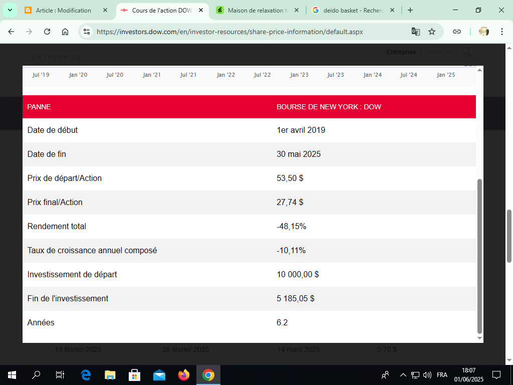Click the Chrome icon on the taskbar
This screenshot has height=385, width=513.
[x=208, y=375]
